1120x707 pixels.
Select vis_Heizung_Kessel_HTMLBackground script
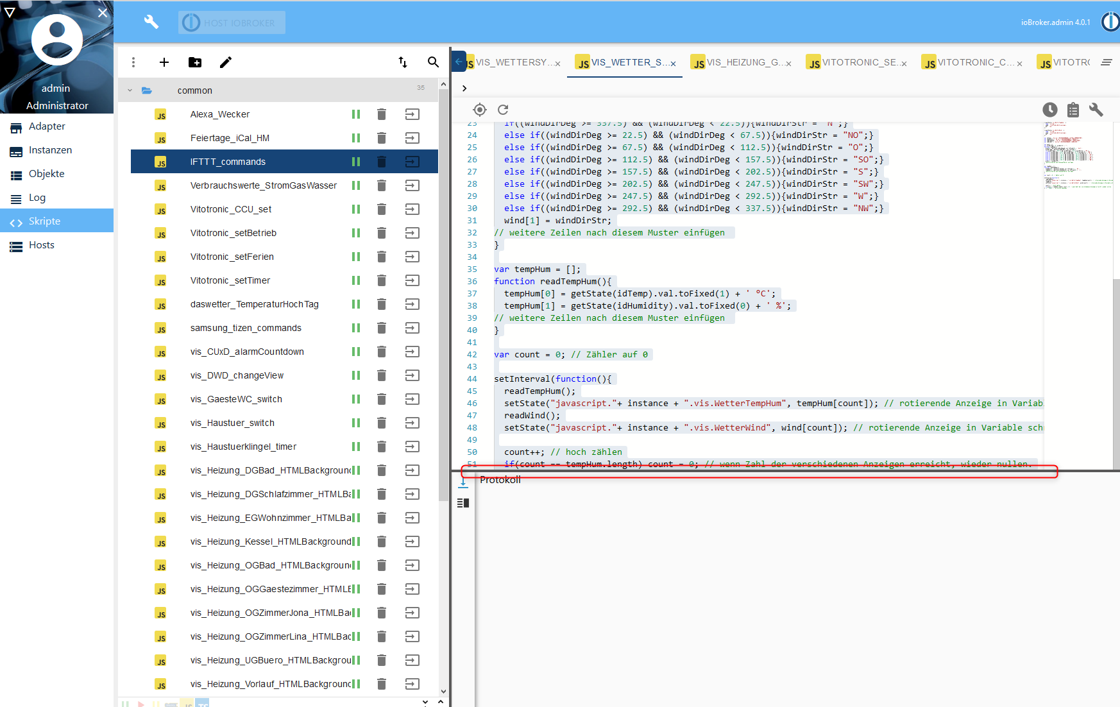pos(284,541)
